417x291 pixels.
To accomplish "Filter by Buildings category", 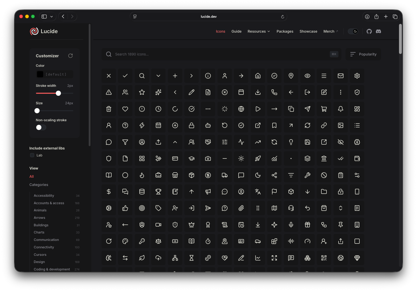I will click(x=57, y=225).
